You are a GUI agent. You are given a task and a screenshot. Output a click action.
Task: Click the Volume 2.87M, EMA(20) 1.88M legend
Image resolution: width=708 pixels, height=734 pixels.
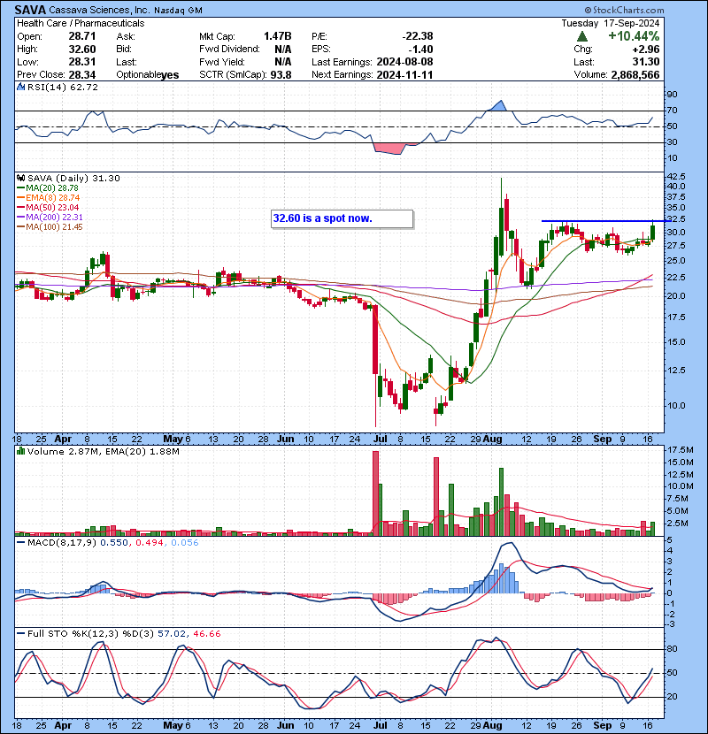point(103,451)
